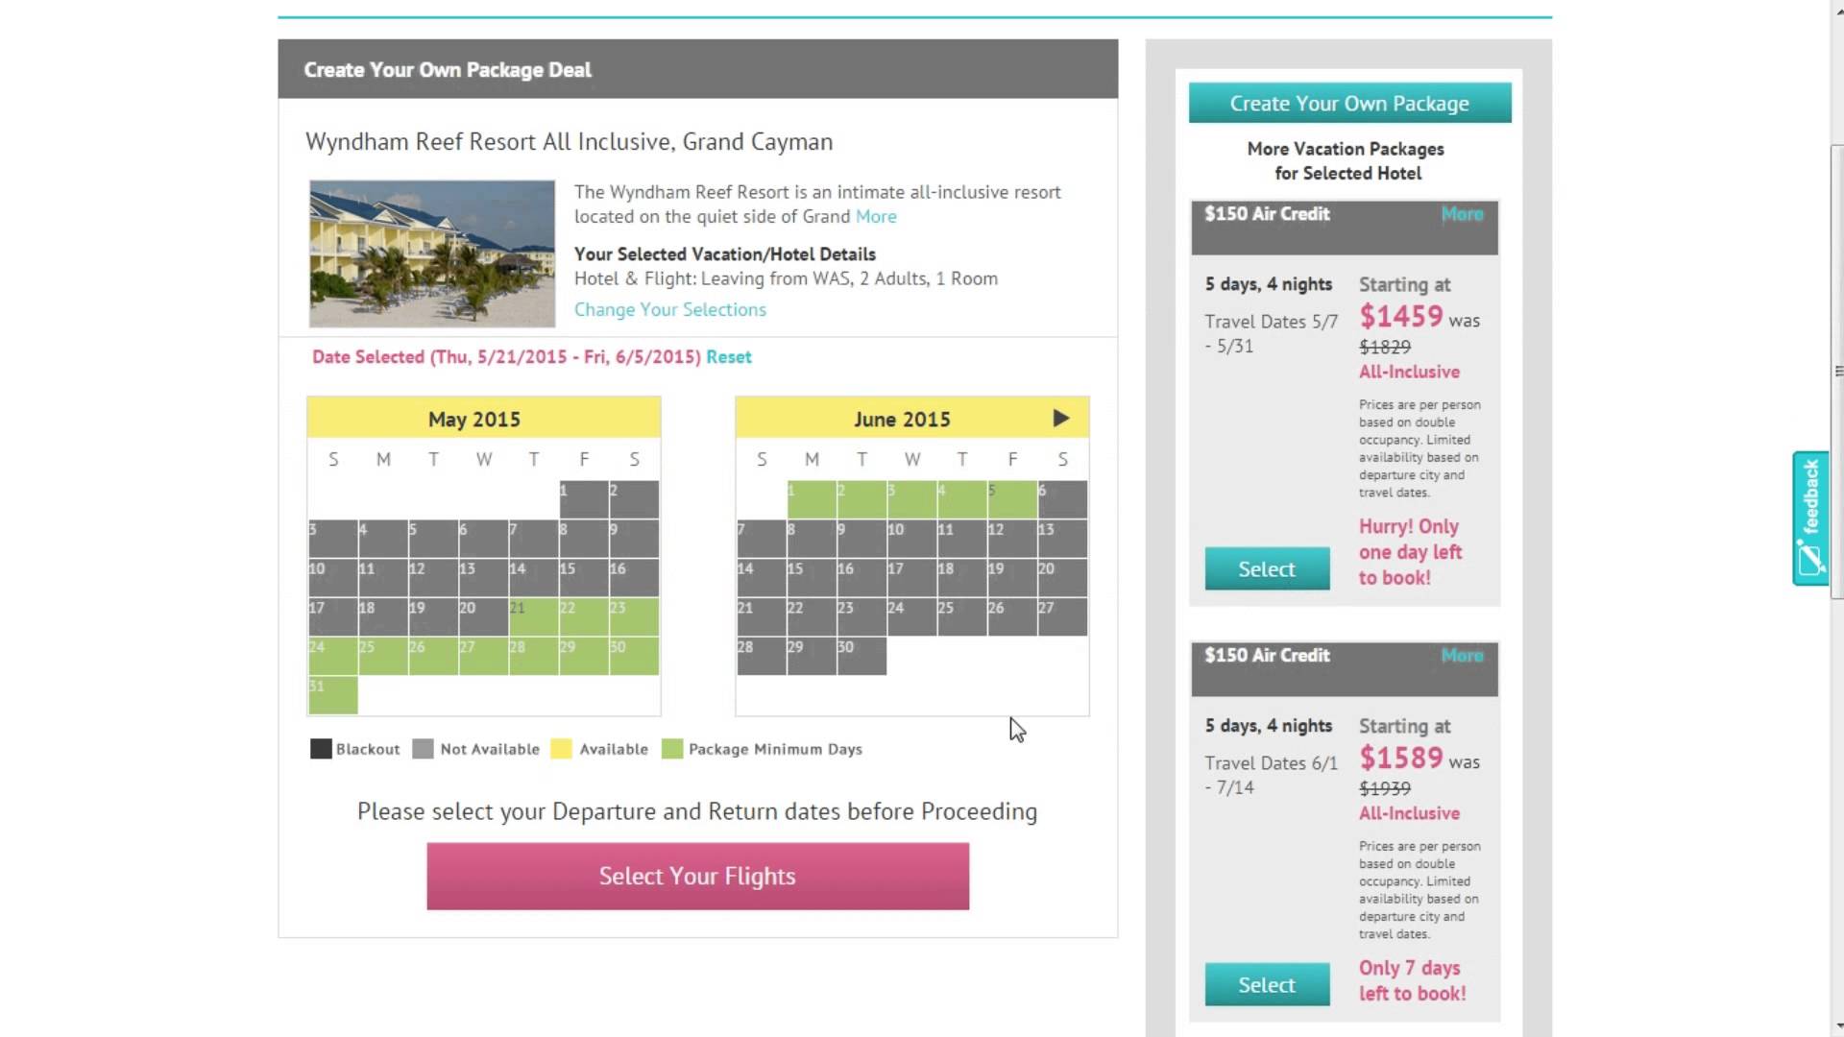
Task: Click the Blackout legend color swatch
Action: pyautogui.click(x=321, y=749)
